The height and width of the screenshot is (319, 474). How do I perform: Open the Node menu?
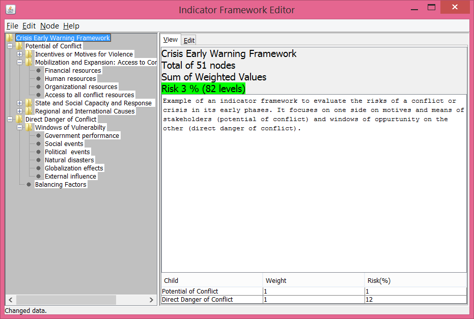49,26
